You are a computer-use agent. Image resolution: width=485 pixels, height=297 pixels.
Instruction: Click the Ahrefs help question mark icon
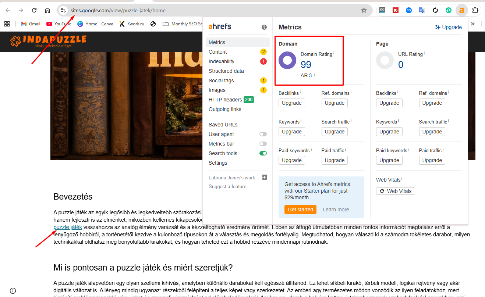pyautogui.click(x=264, y=27)
